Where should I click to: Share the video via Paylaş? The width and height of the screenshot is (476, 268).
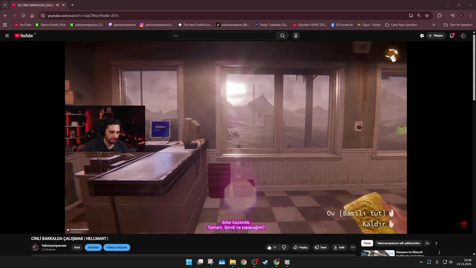(300, 248)
